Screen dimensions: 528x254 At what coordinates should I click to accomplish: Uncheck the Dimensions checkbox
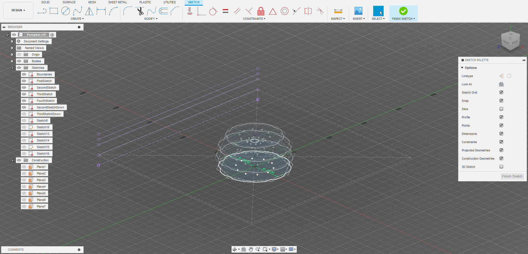[501, 134]
